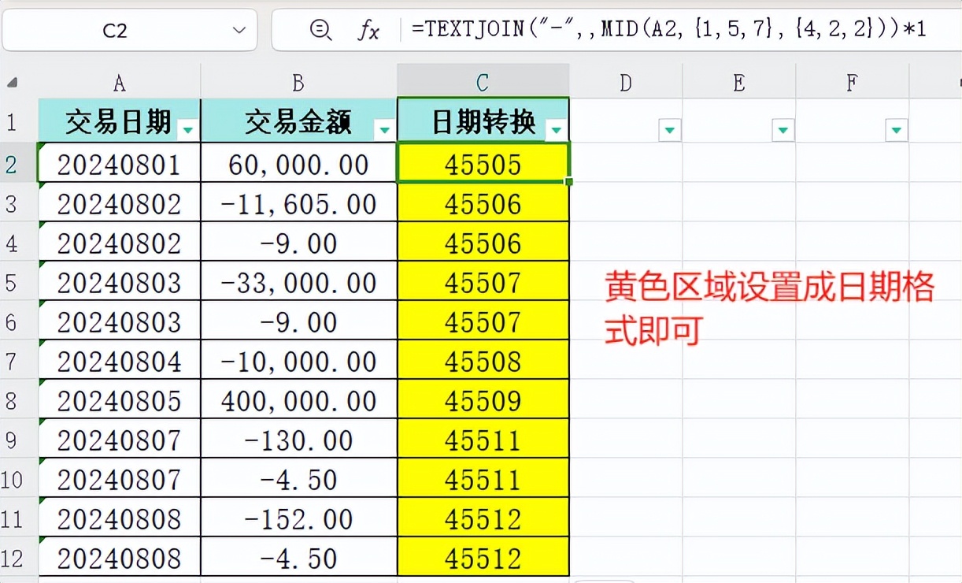The width and height of the screenshot is (962, 583).
Task: Click cell containing -152.00
Action: pyautogui.click(x=299, y=518)
